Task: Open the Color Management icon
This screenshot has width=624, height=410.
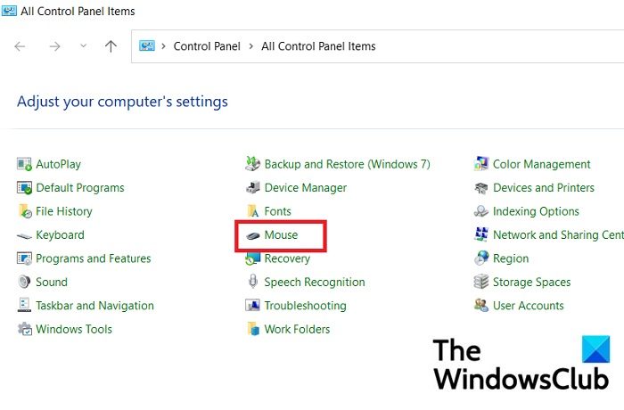Action: (x=481, y=164)
